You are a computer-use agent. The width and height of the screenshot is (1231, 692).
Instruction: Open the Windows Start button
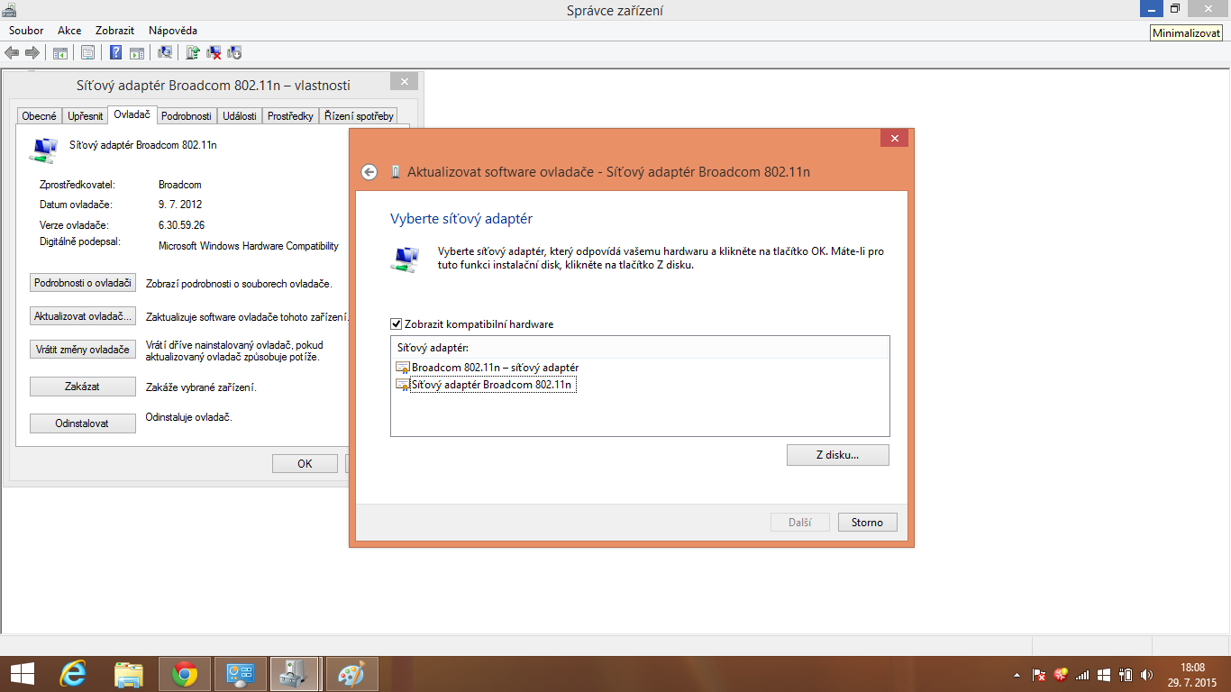pos(22,673)
